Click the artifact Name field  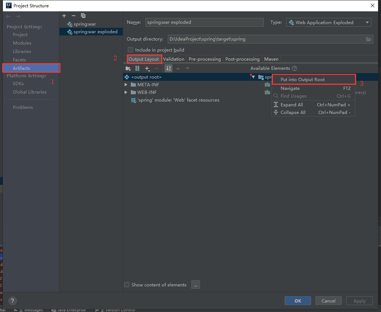[x=204, y=22]
